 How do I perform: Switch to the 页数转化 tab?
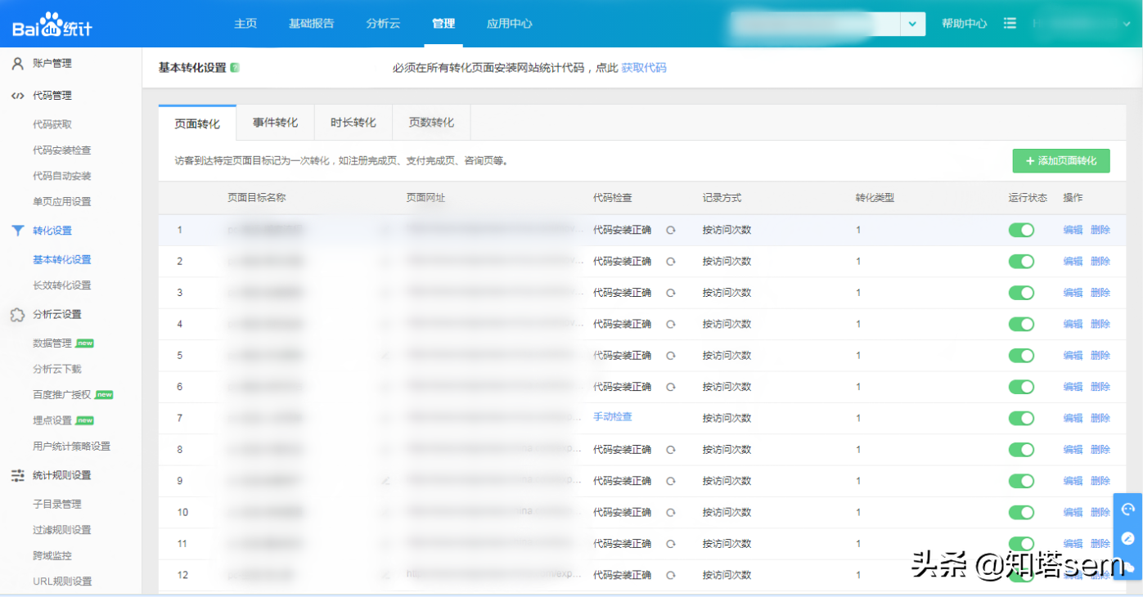coord(431,123)
